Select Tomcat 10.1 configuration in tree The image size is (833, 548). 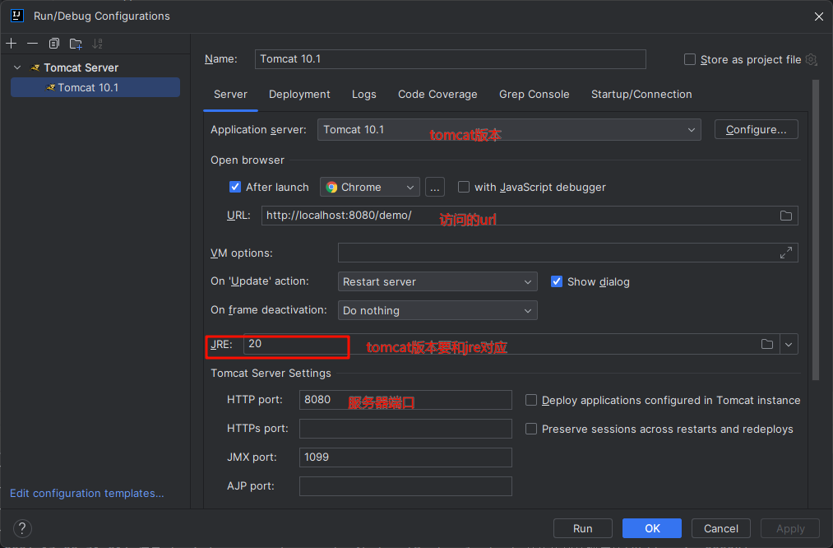[x=95, y=88]
